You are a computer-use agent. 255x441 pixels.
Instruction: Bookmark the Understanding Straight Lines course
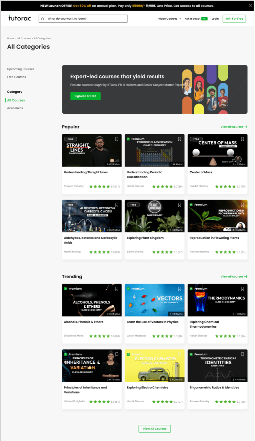117,139
